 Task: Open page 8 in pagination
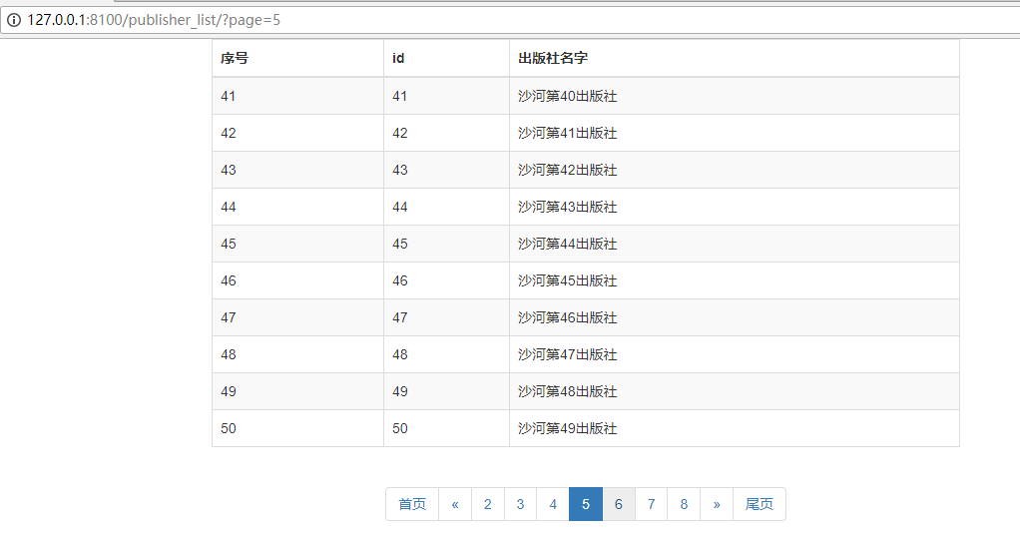pos(684,504)
